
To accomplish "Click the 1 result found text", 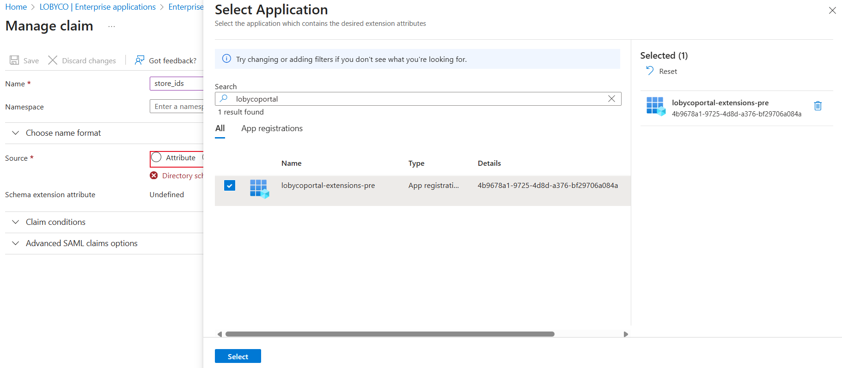I will 241,112.
